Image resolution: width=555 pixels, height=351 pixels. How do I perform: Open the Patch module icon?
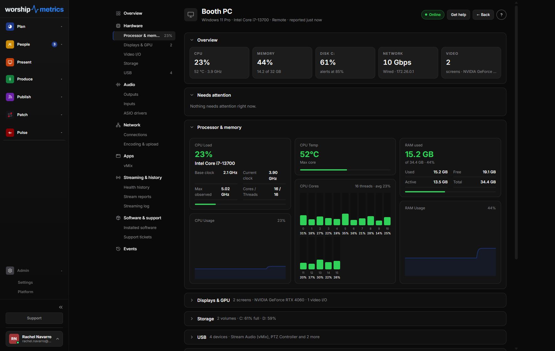click(10, 115)
